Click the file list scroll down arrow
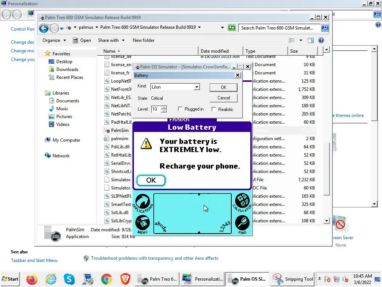Image resolution: width=382 pixels, height=287 pixels. pyautogui.click(x=326, y=220)
